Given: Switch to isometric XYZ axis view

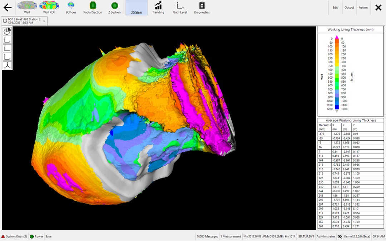Looking at the screenshot, I should pos(7,65).
